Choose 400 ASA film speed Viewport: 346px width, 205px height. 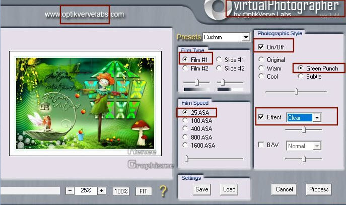[185, 128]
